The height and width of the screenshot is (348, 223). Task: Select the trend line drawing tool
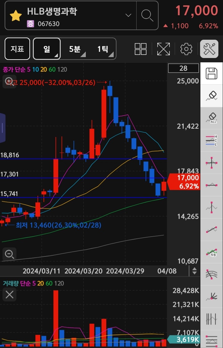(212, 230)
